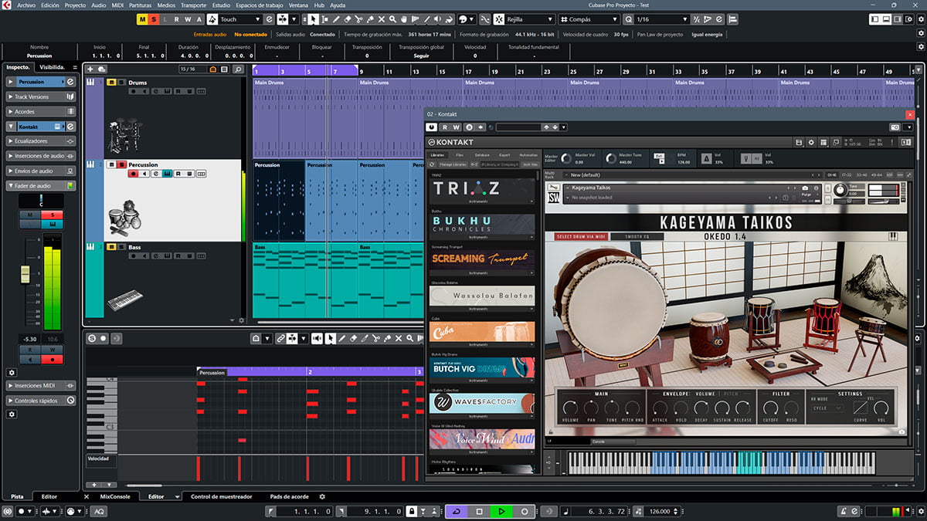Pick the Draw pencil tool in main toolbar
The image size is (927, 521).
point(335,19)
